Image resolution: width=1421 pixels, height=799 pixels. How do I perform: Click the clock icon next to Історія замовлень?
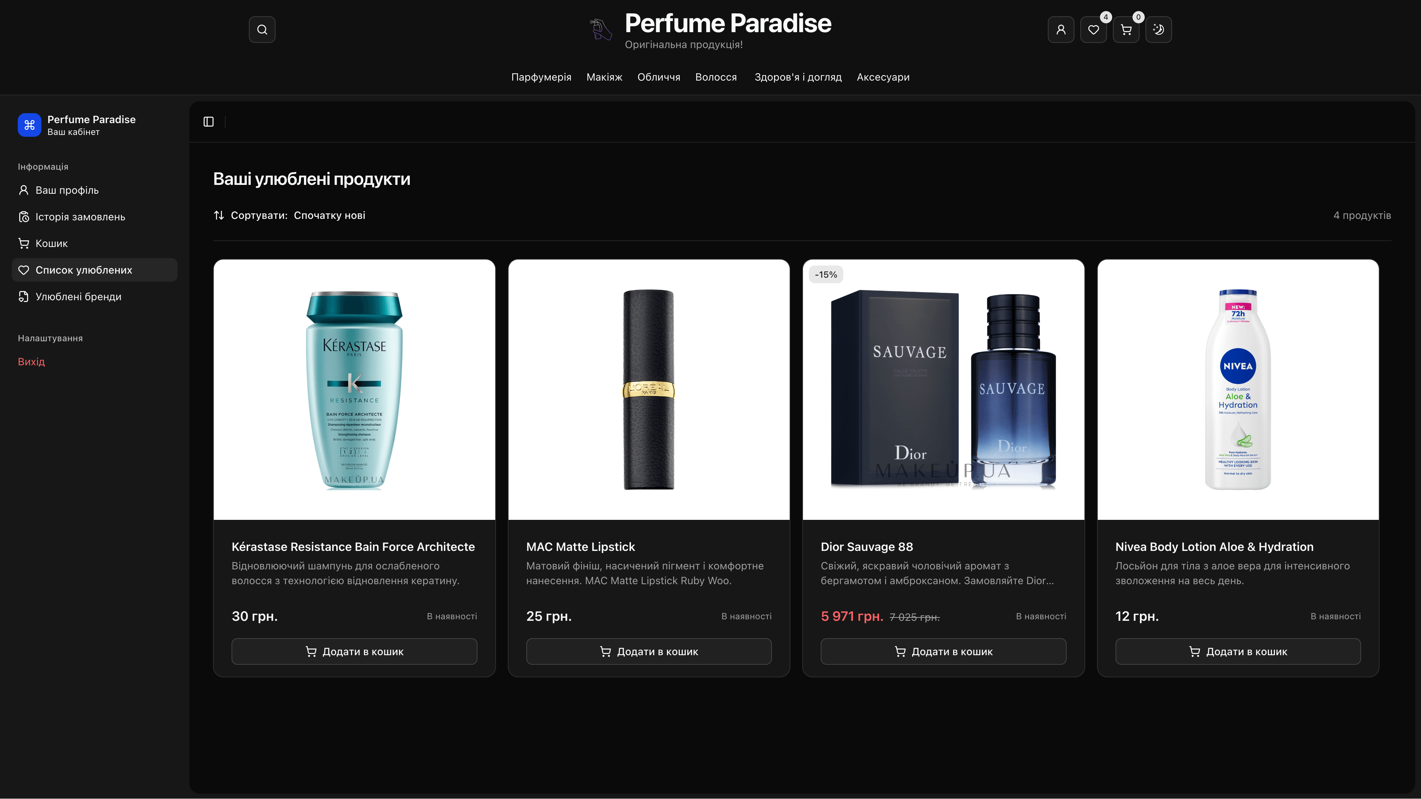pyautogui.click(x=24, y=217)
